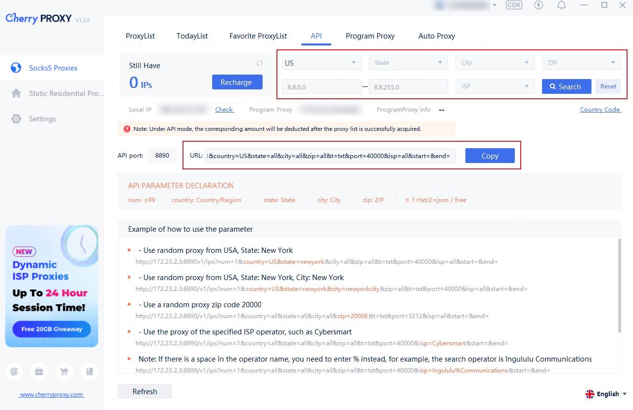
Task: Click the CDK redeem icon
Action: (x=514, y=5)
